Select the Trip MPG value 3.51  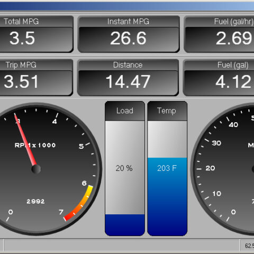click(21, 81)
